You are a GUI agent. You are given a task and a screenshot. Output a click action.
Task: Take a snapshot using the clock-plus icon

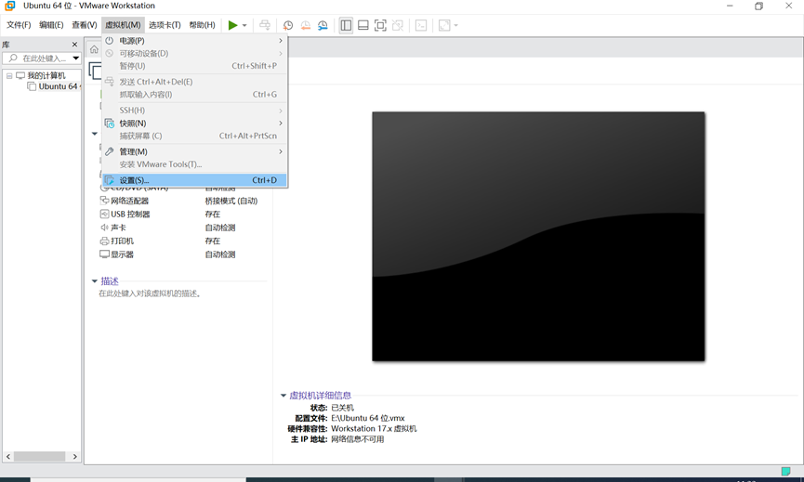(x=288, y=25)
